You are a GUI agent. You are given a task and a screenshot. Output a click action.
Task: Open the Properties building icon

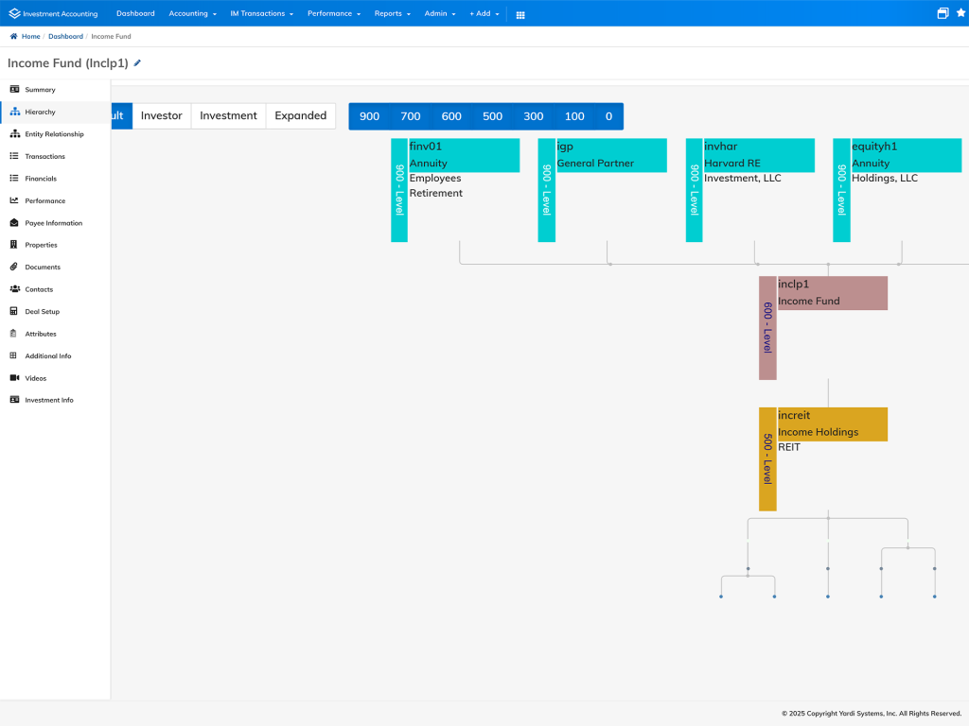13,245
